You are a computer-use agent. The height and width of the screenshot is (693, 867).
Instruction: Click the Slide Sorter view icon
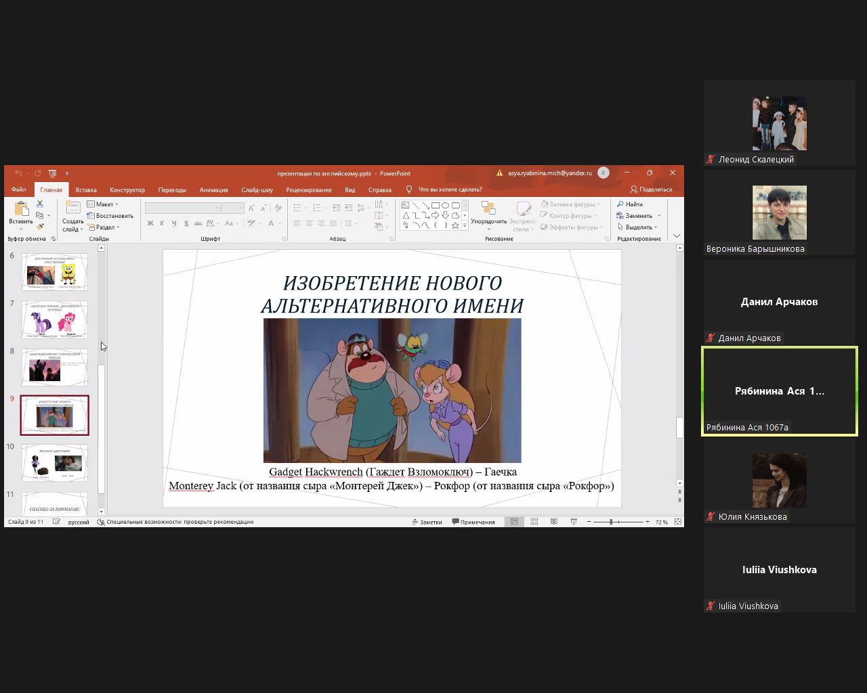point(534,522)
